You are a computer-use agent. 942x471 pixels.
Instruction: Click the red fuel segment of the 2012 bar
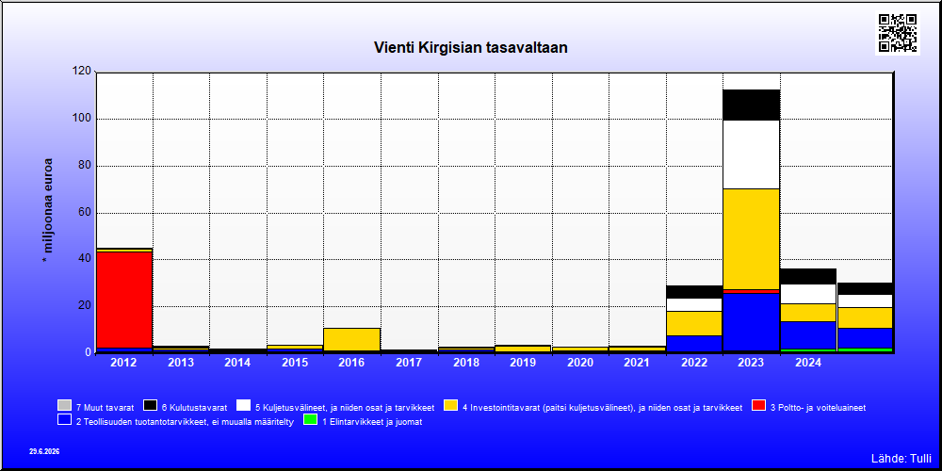coord(124,300)
